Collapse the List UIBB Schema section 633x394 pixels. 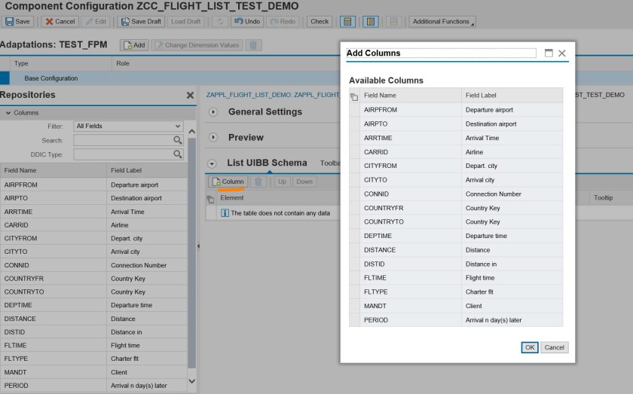213,163
